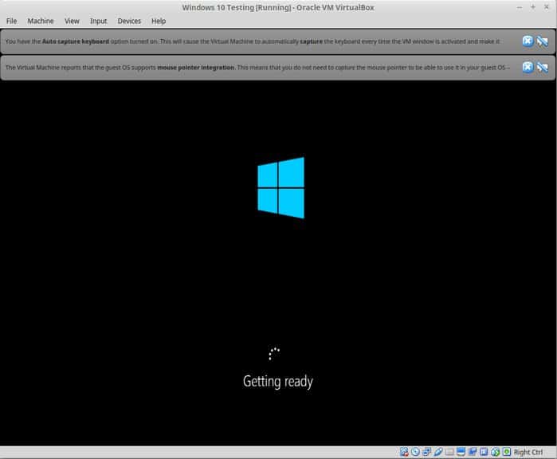557x459 pixels.
Task: Click don't-show-again icon on mouse pointer integration message
Action: point(543,67)
